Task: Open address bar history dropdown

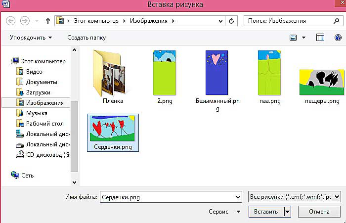Action: (220, 21)
